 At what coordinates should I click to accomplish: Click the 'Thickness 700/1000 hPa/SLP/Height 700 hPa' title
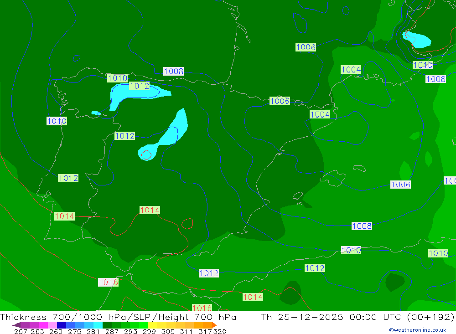click(x=118, y=317)
